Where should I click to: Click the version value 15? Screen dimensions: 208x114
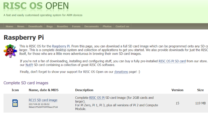coord(178,103)
